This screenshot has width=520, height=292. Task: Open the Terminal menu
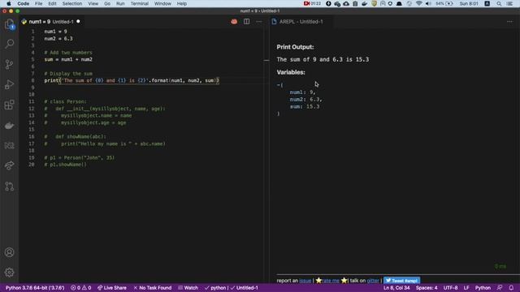pos(139,3)
